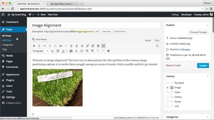Apply Italic formatting to text

(39, 46)
